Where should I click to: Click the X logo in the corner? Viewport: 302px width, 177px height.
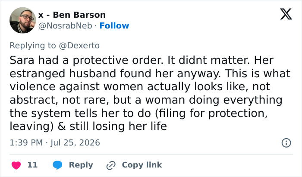(286, 14)
